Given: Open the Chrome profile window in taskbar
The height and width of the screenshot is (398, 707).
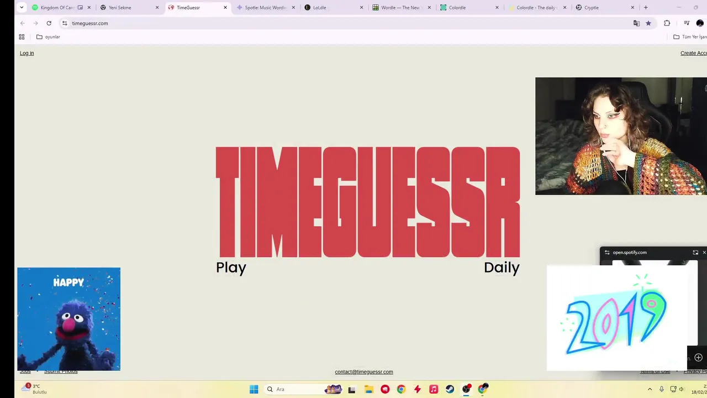Looking at the screenshot, I should pos(483,389).
